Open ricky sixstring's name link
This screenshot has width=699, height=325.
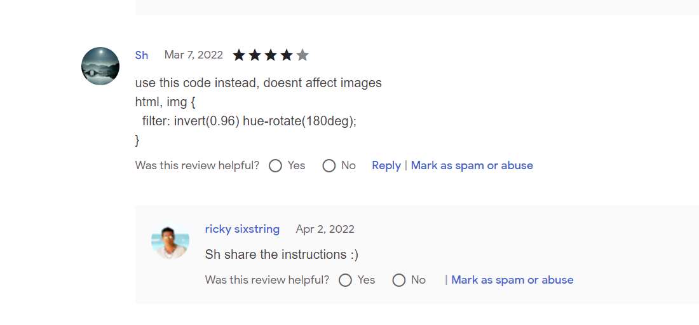[x=242, y=229]
